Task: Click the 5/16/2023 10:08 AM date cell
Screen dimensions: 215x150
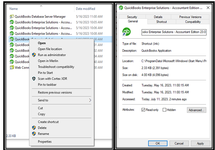Action: [89, 33]
